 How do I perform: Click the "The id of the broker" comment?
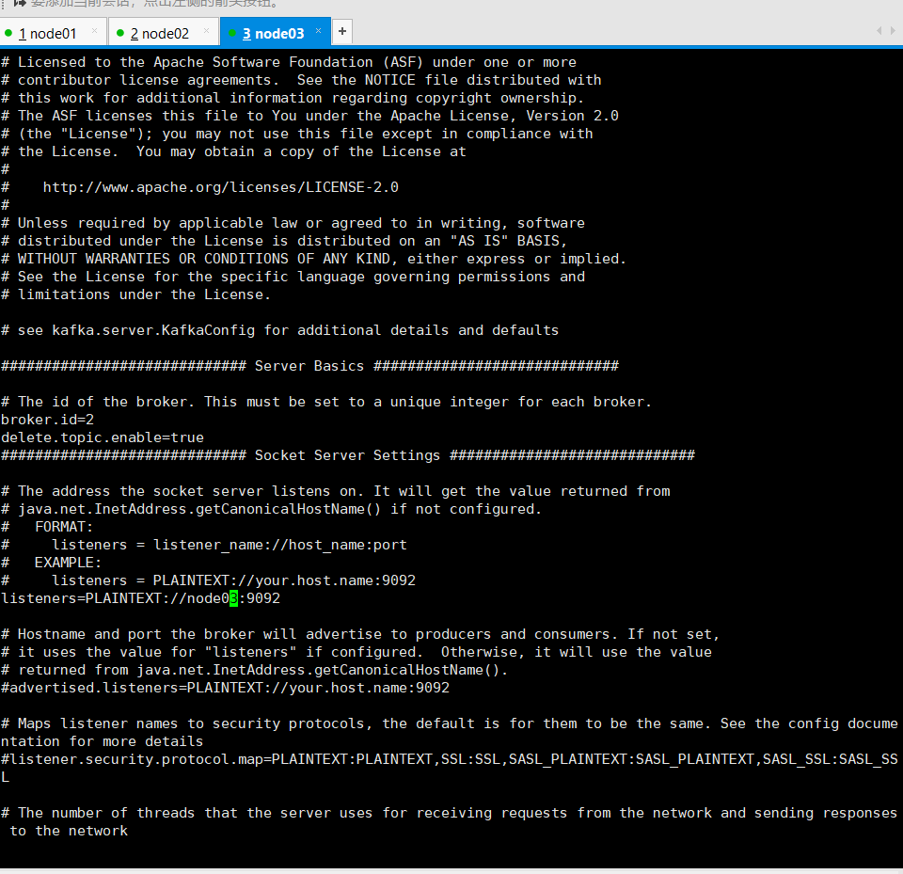pyautogui.click(x=326, y=402)
